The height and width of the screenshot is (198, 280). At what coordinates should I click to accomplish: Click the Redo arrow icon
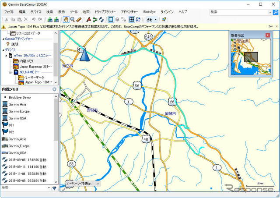(40, 19)
